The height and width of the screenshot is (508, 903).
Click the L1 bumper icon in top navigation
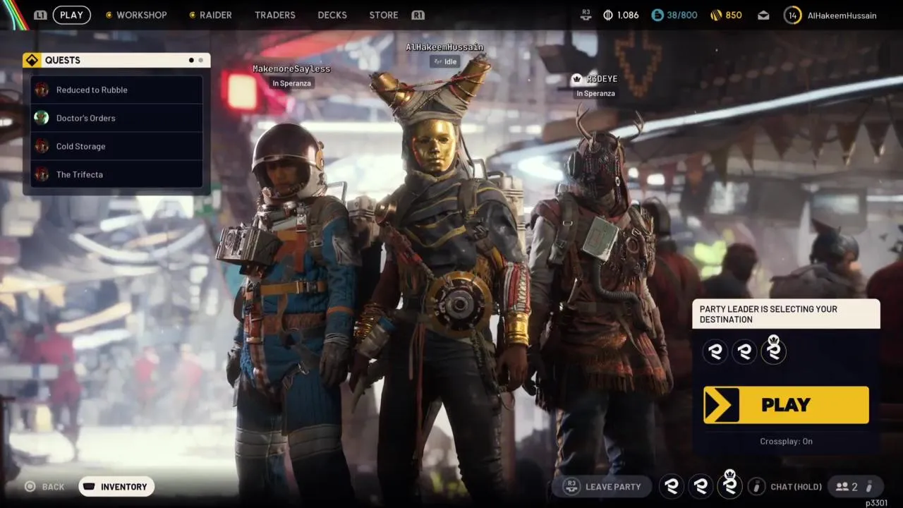(x=40, y=15)
